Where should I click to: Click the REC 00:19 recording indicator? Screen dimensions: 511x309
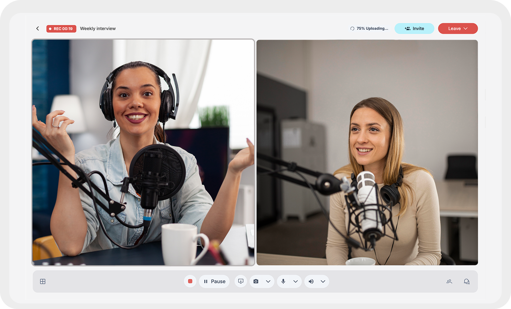[61, 28]
